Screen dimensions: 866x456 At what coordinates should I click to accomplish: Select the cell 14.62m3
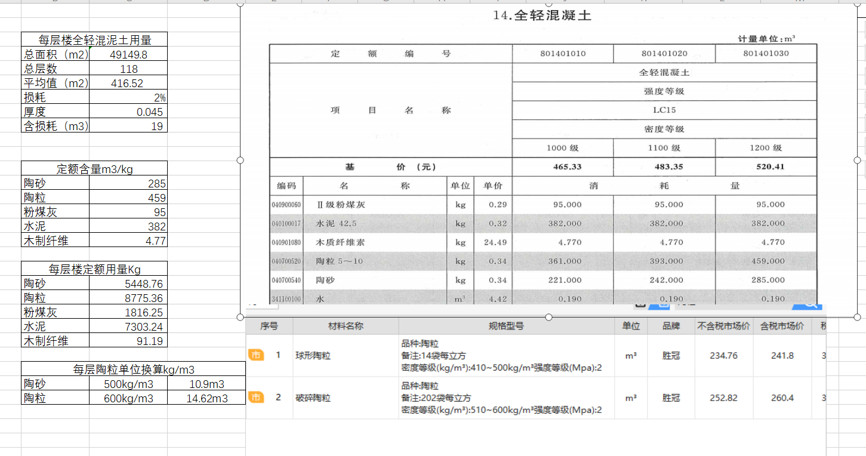click(206, 398)
